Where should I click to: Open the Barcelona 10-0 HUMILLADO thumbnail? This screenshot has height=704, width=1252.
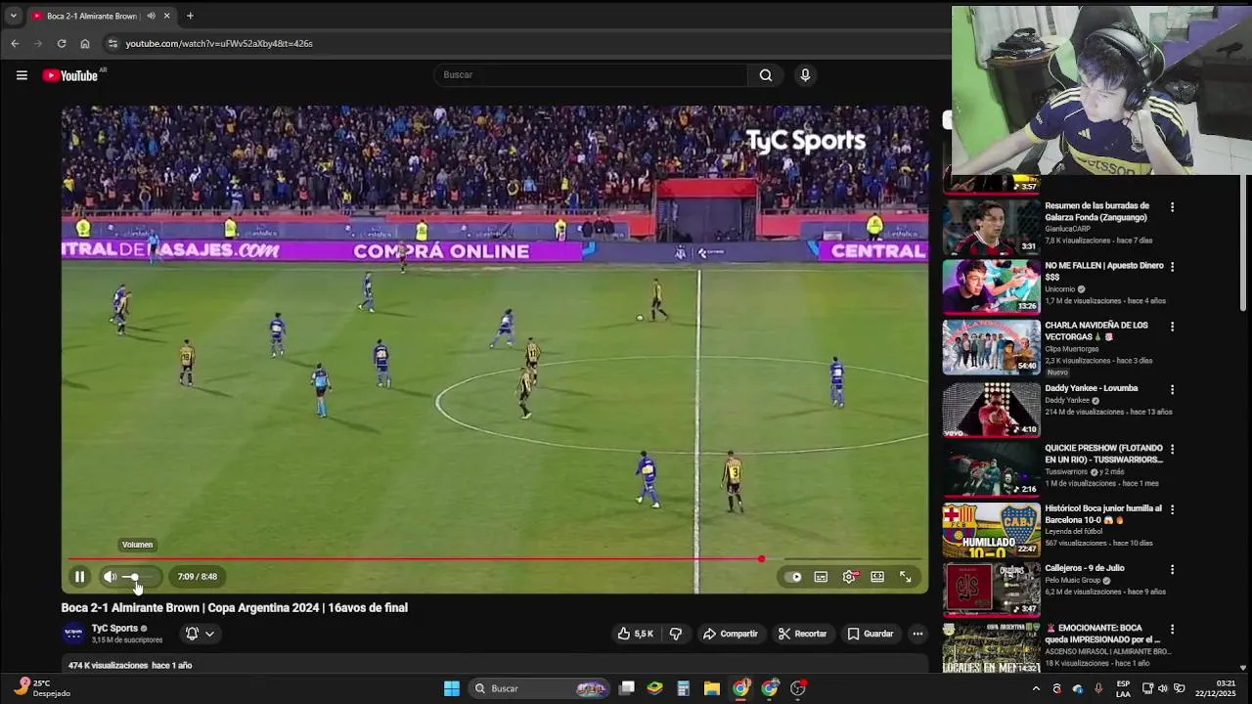(x=991, y=529)
